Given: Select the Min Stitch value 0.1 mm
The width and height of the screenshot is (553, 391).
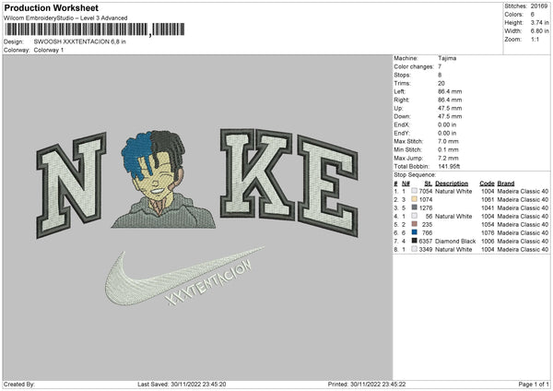Looking at the screenshot, I should coord(448,149).
